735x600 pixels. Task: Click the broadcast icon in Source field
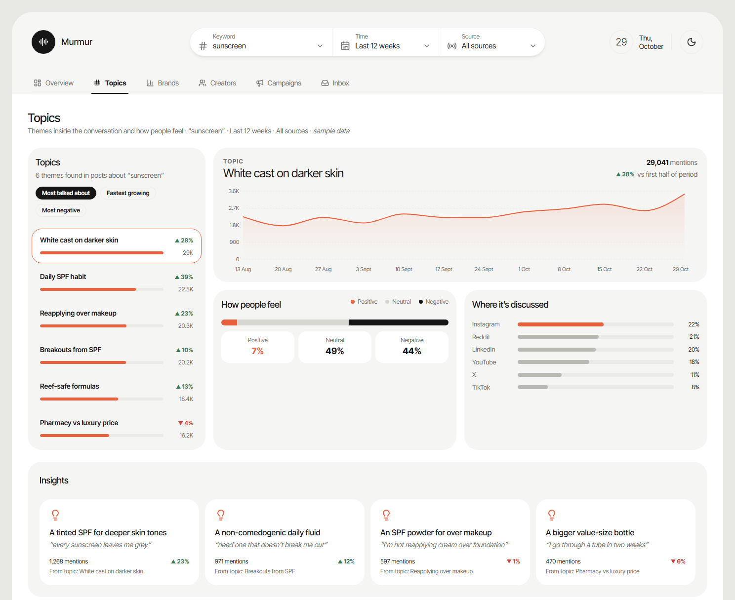(452, 46)
